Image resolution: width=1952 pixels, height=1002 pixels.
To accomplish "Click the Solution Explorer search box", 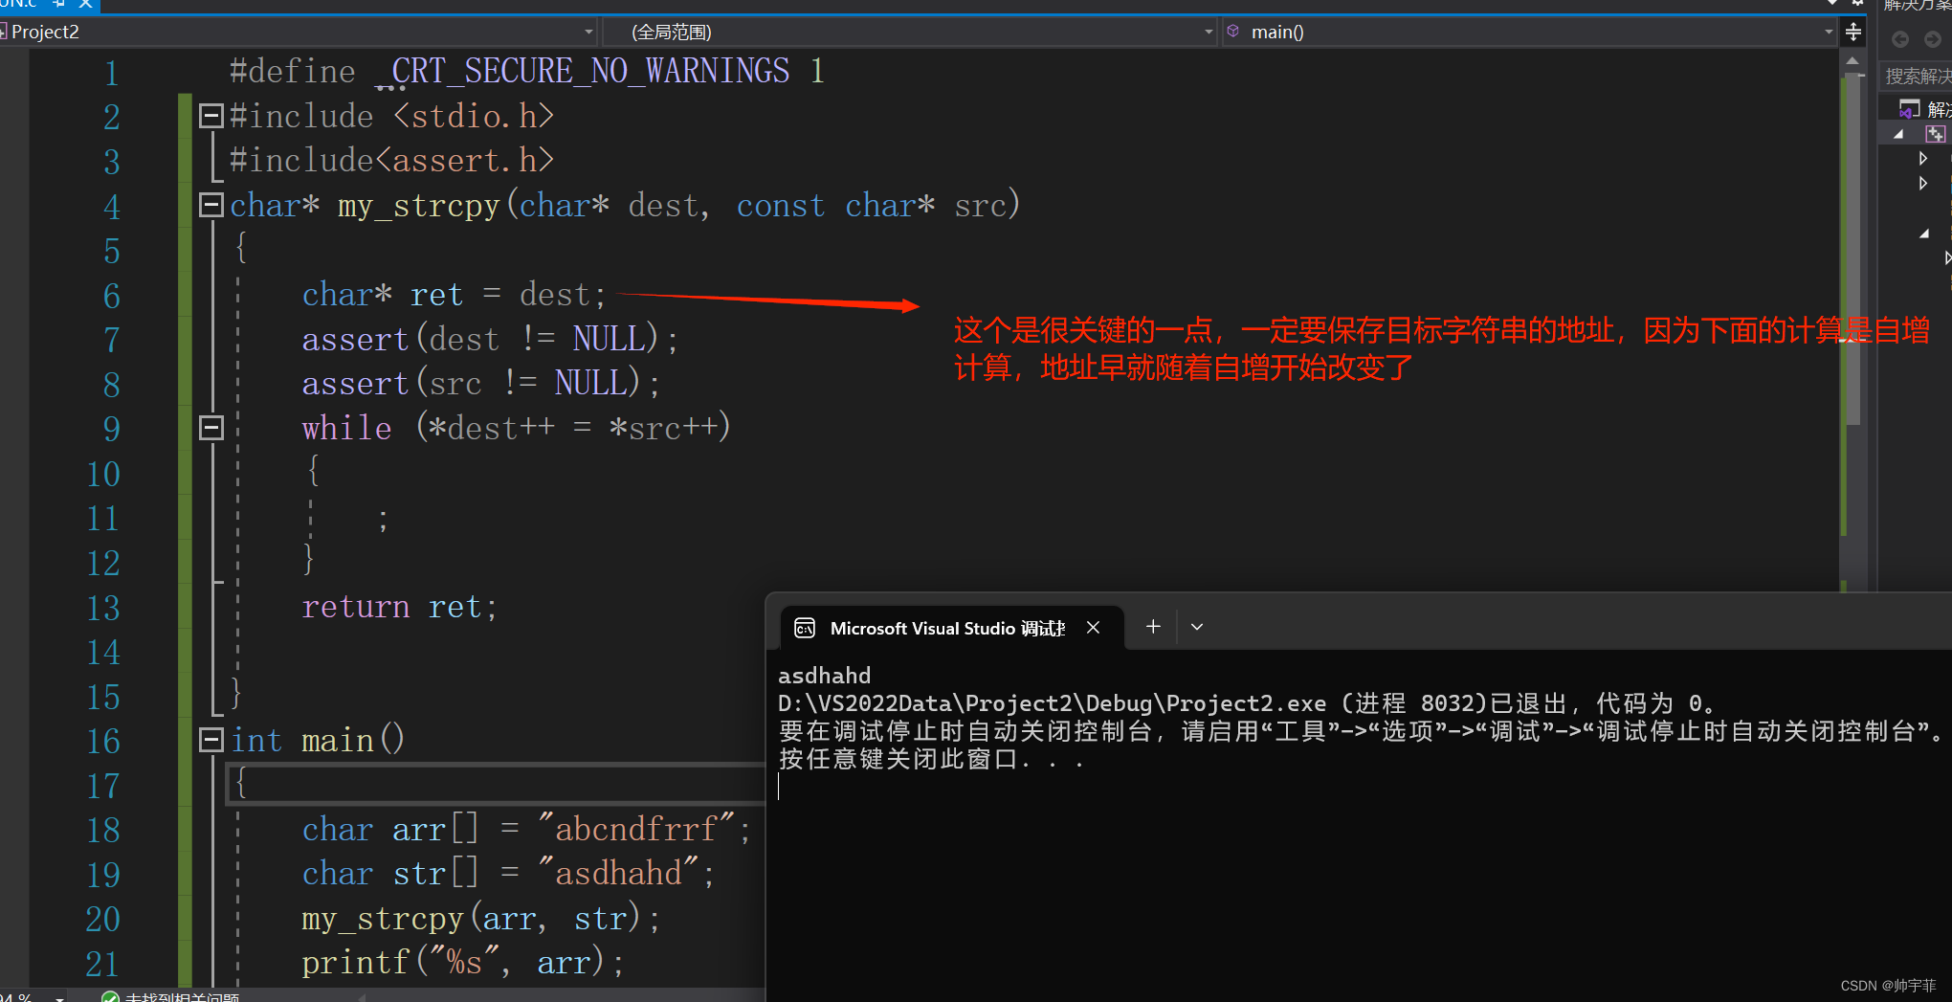I will point(1917,77).
